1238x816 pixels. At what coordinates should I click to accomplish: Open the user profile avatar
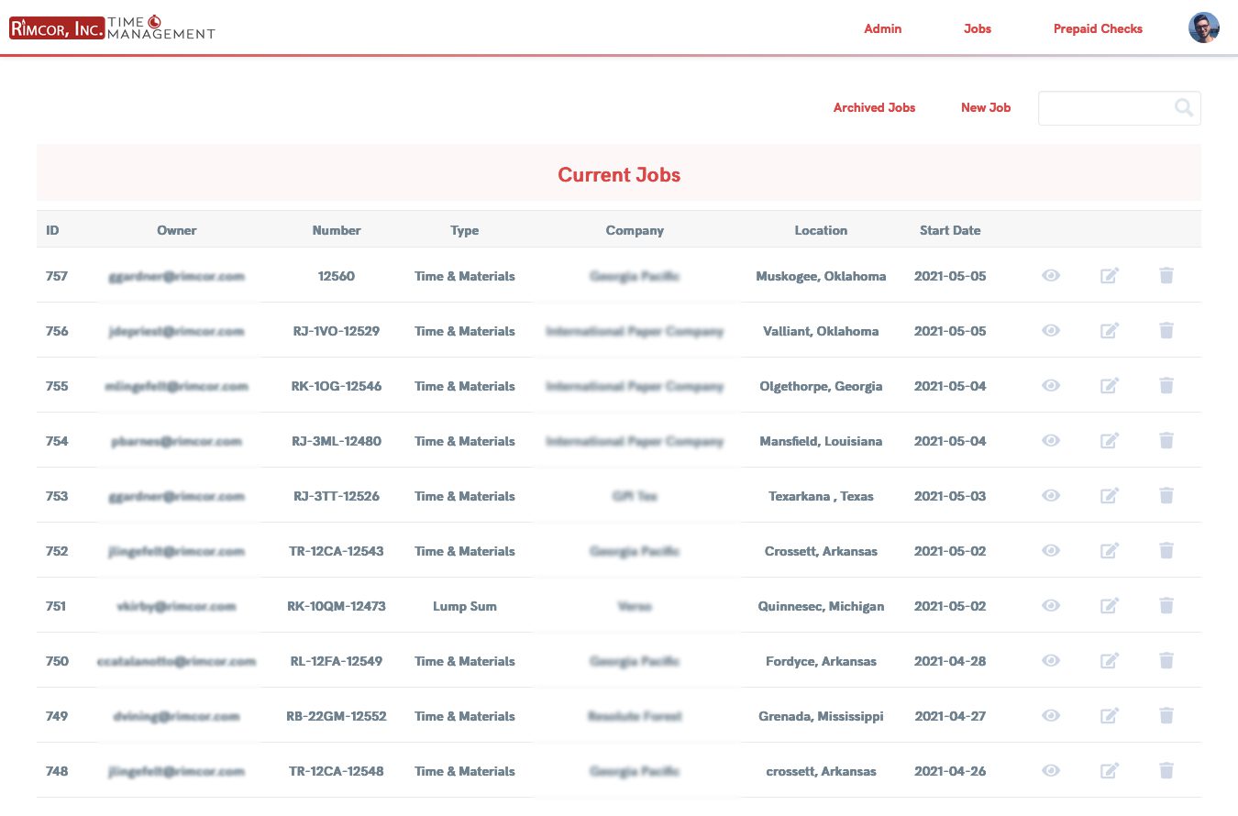pyautogui.click(x=1204, y=28)
